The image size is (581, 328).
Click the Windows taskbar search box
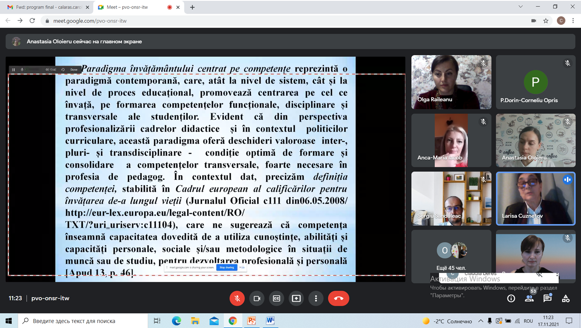(x=82, y=321)
